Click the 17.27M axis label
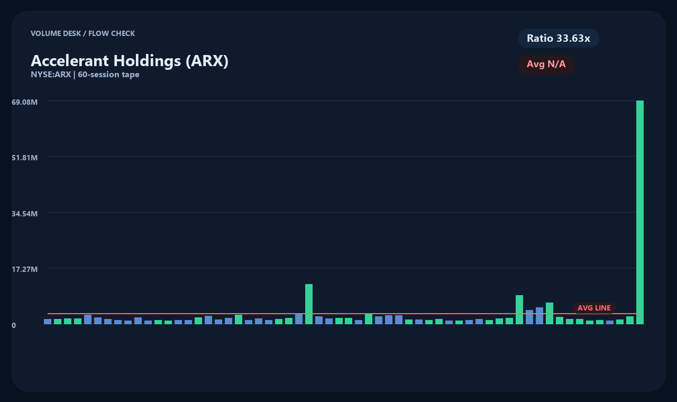This screenshot has height=402, width=677. pyautogui.click(x=25, y=269)
